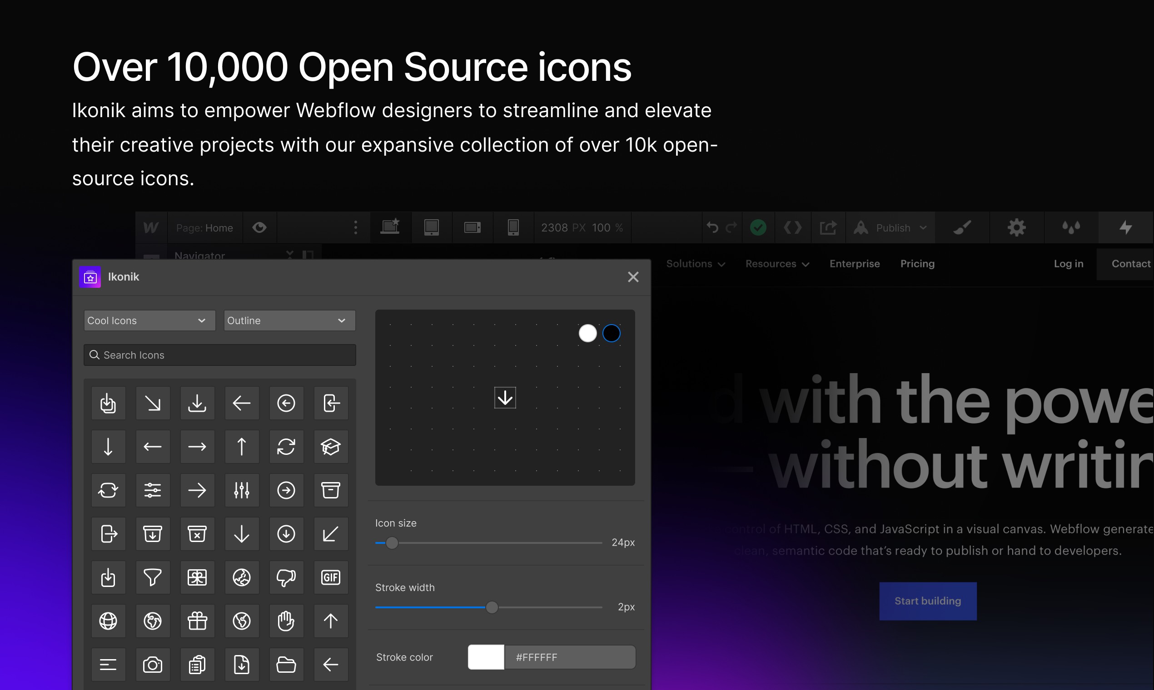Open the Style brush panel
Screen dimensions: 1154x690
pos(962,227)
